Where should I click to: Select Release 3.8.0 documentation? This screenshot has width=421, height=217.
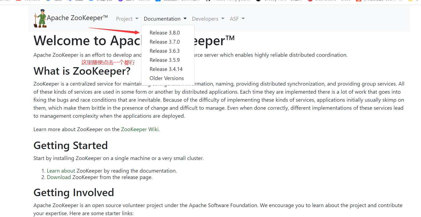(165, 33)
